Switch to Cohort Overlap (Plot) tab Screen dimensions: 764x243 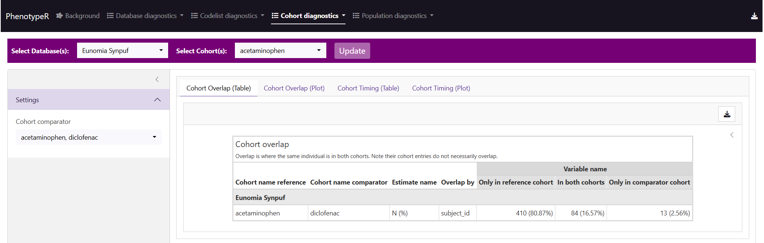294,88
